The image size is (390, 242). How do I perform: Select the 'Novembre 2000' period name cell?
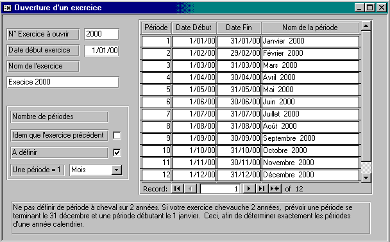pyautogui.click(x=310, y=163)
